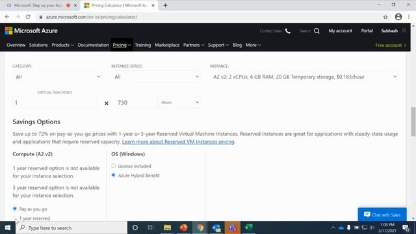The height and width of the screenshot is (234, 416).
Task: Click the volume icon in system tray
Action: (372, 227)
